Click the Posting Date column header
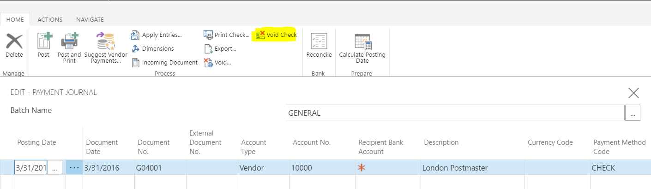651x189 pixels. coord(37,142)
